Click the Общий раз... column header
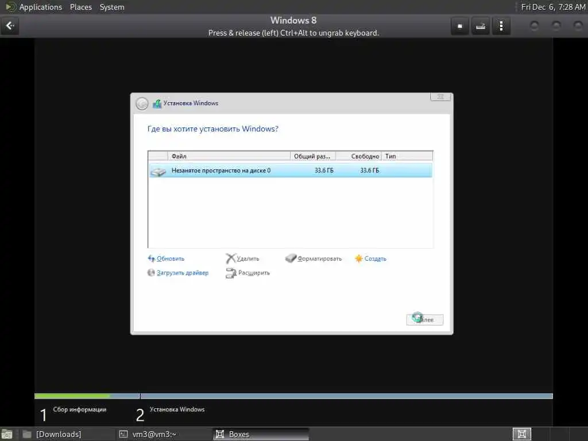The height and width of the screenshot is (441, 588). (313, 156)
